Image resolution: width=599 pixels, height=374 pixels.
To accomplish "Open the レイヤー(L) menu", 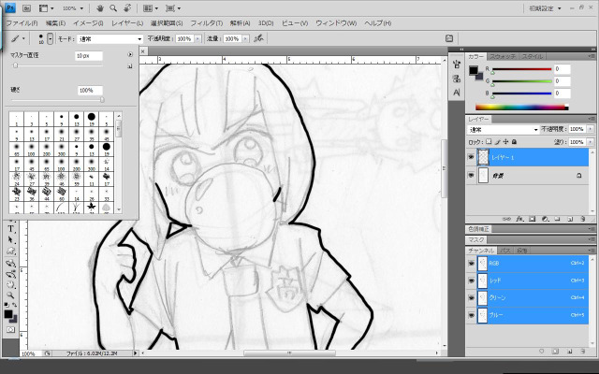I will tap(127, 22).
